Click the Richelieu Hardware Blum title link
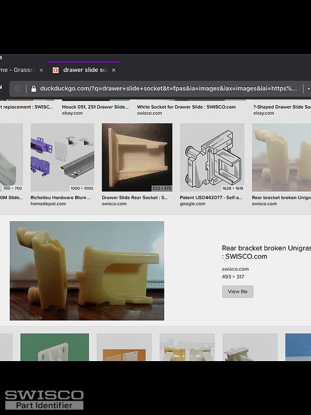311x415 pixels. tap(61, 198)
